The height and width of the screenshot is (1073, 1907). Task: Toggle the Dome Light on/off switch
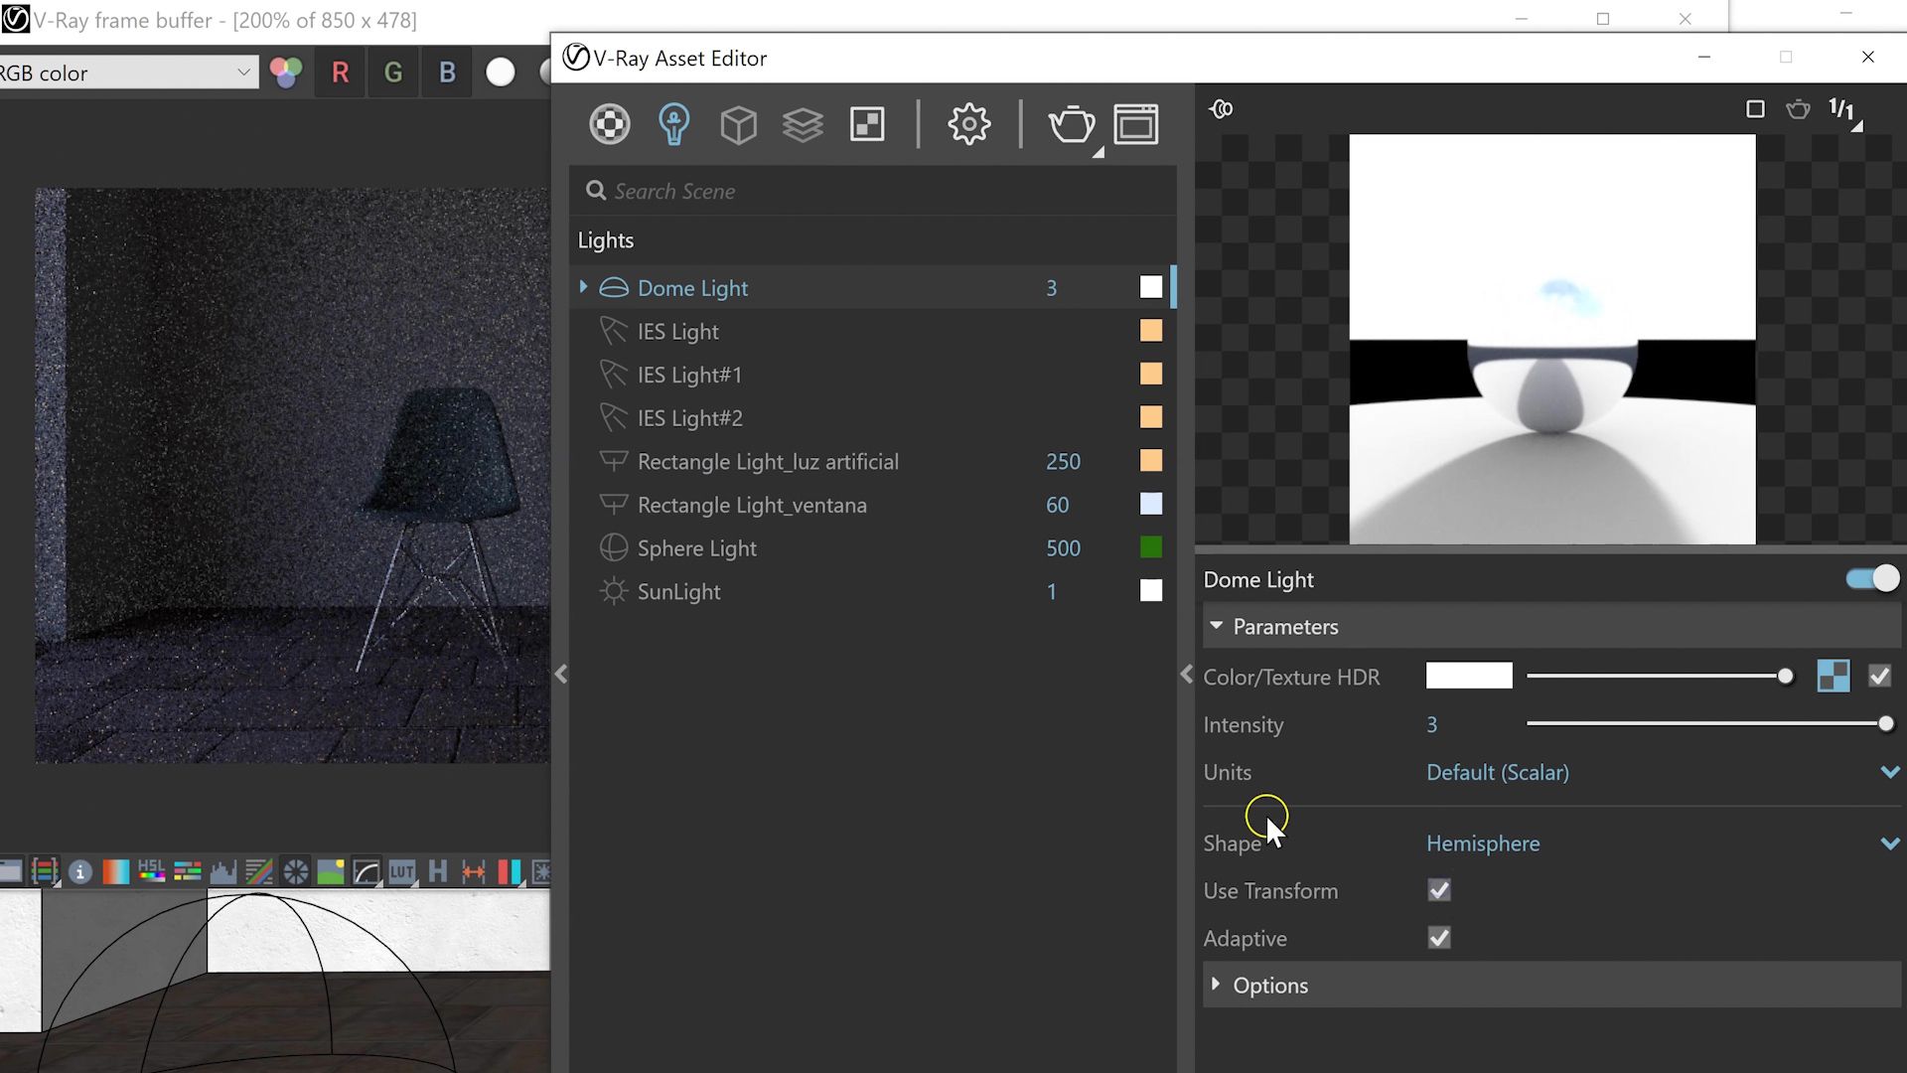(1872, 579)
